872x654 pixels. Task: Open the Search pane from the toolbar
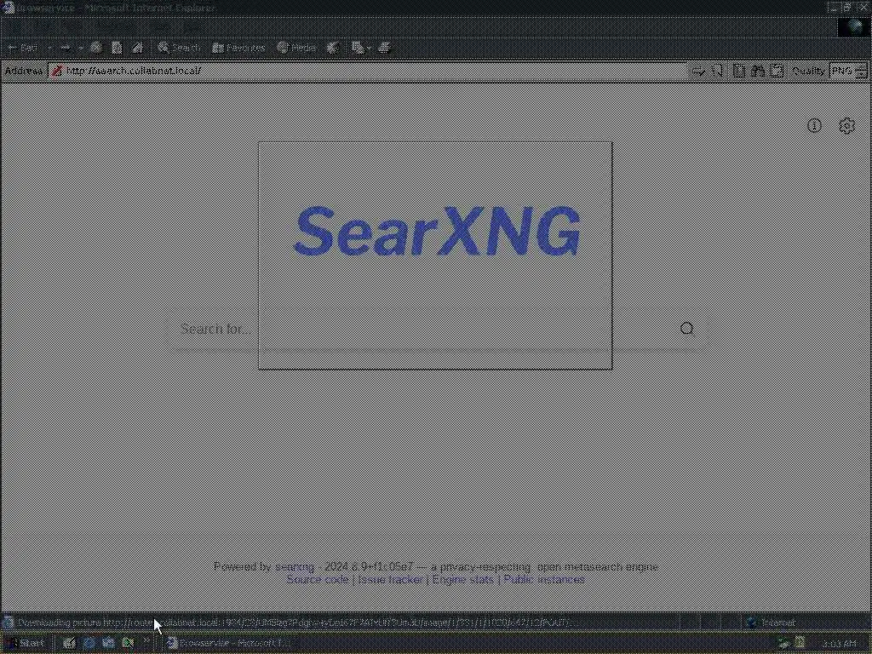(x=179, y=48)
